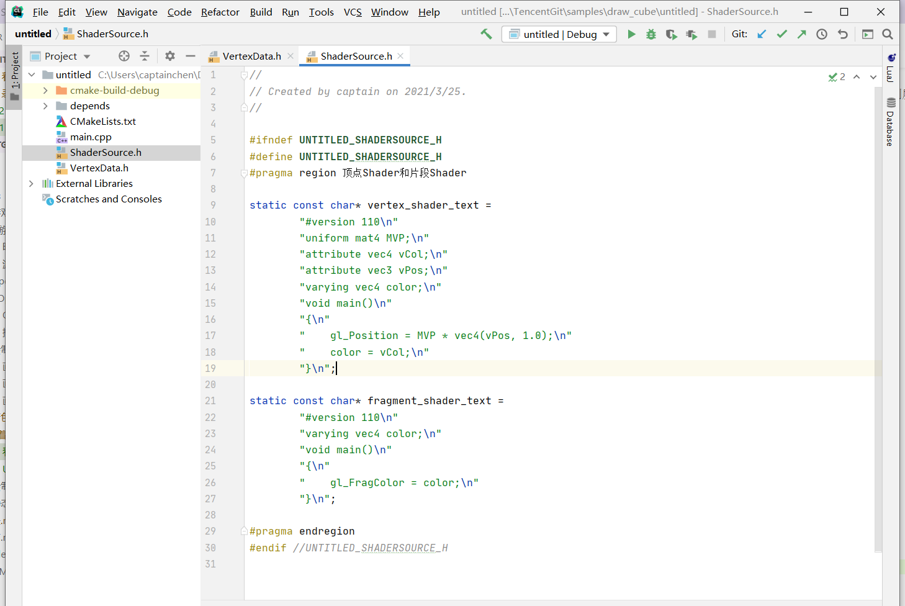The image size is (905, 606).
Task: Go to next highlighted problem arrow
Action: 873,77
